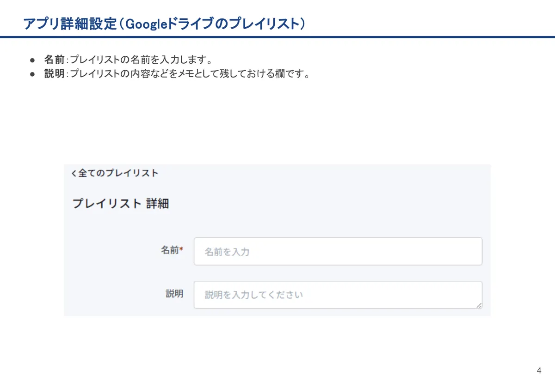The image size is (555, 392).
Task: Click the bullet text about 説明
Action: click(177, 74)
